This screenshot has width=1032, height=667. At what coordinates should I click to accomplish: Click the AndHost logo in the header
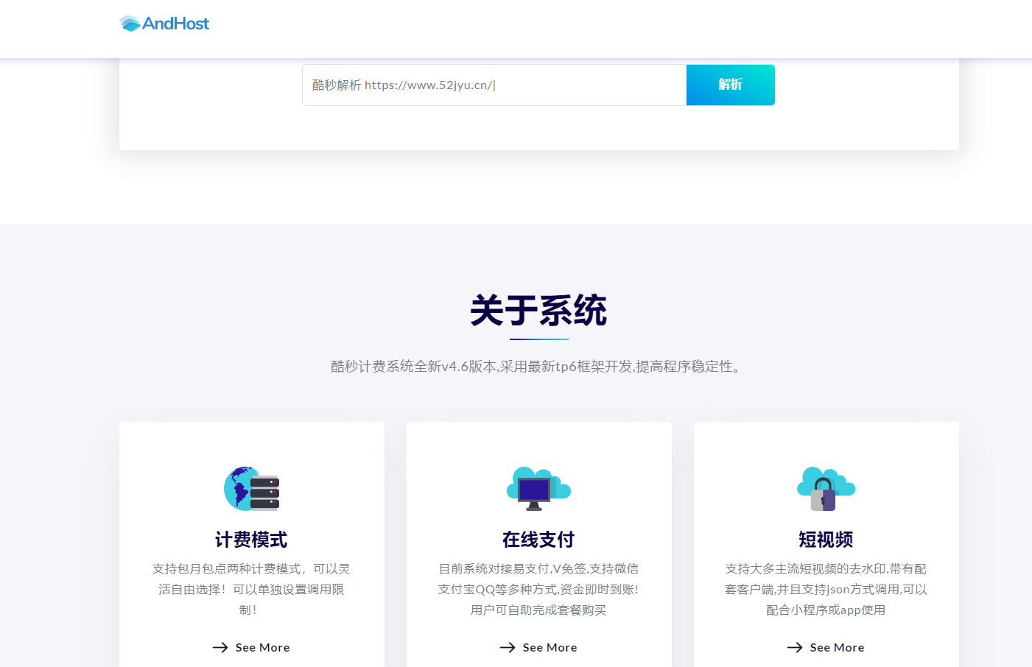(164, 24)
